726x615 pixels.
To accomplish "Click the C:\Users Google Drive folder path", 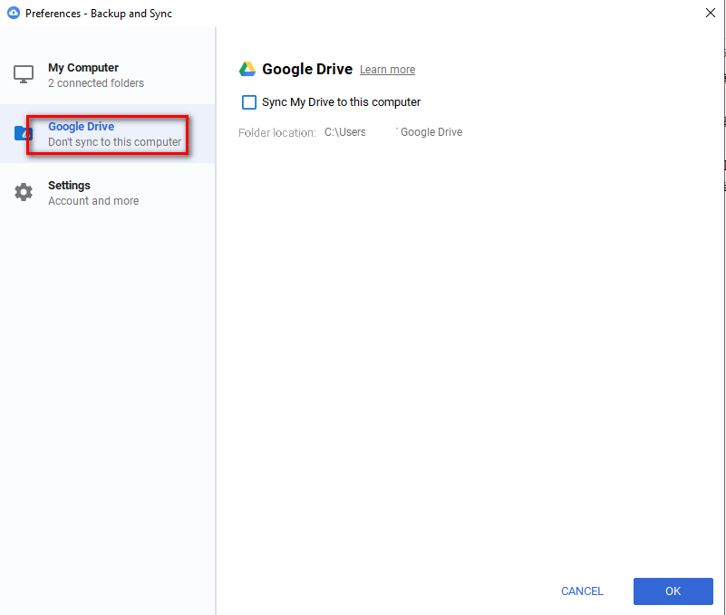I will (393, 132).
